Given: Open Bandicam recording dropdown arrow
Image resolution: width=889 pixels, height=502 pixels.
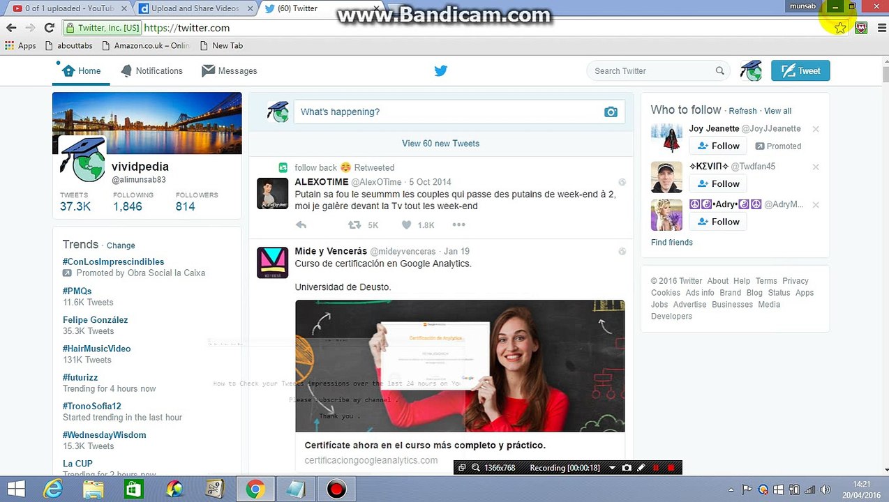Looking at the screenshot, I should (612, 468).
